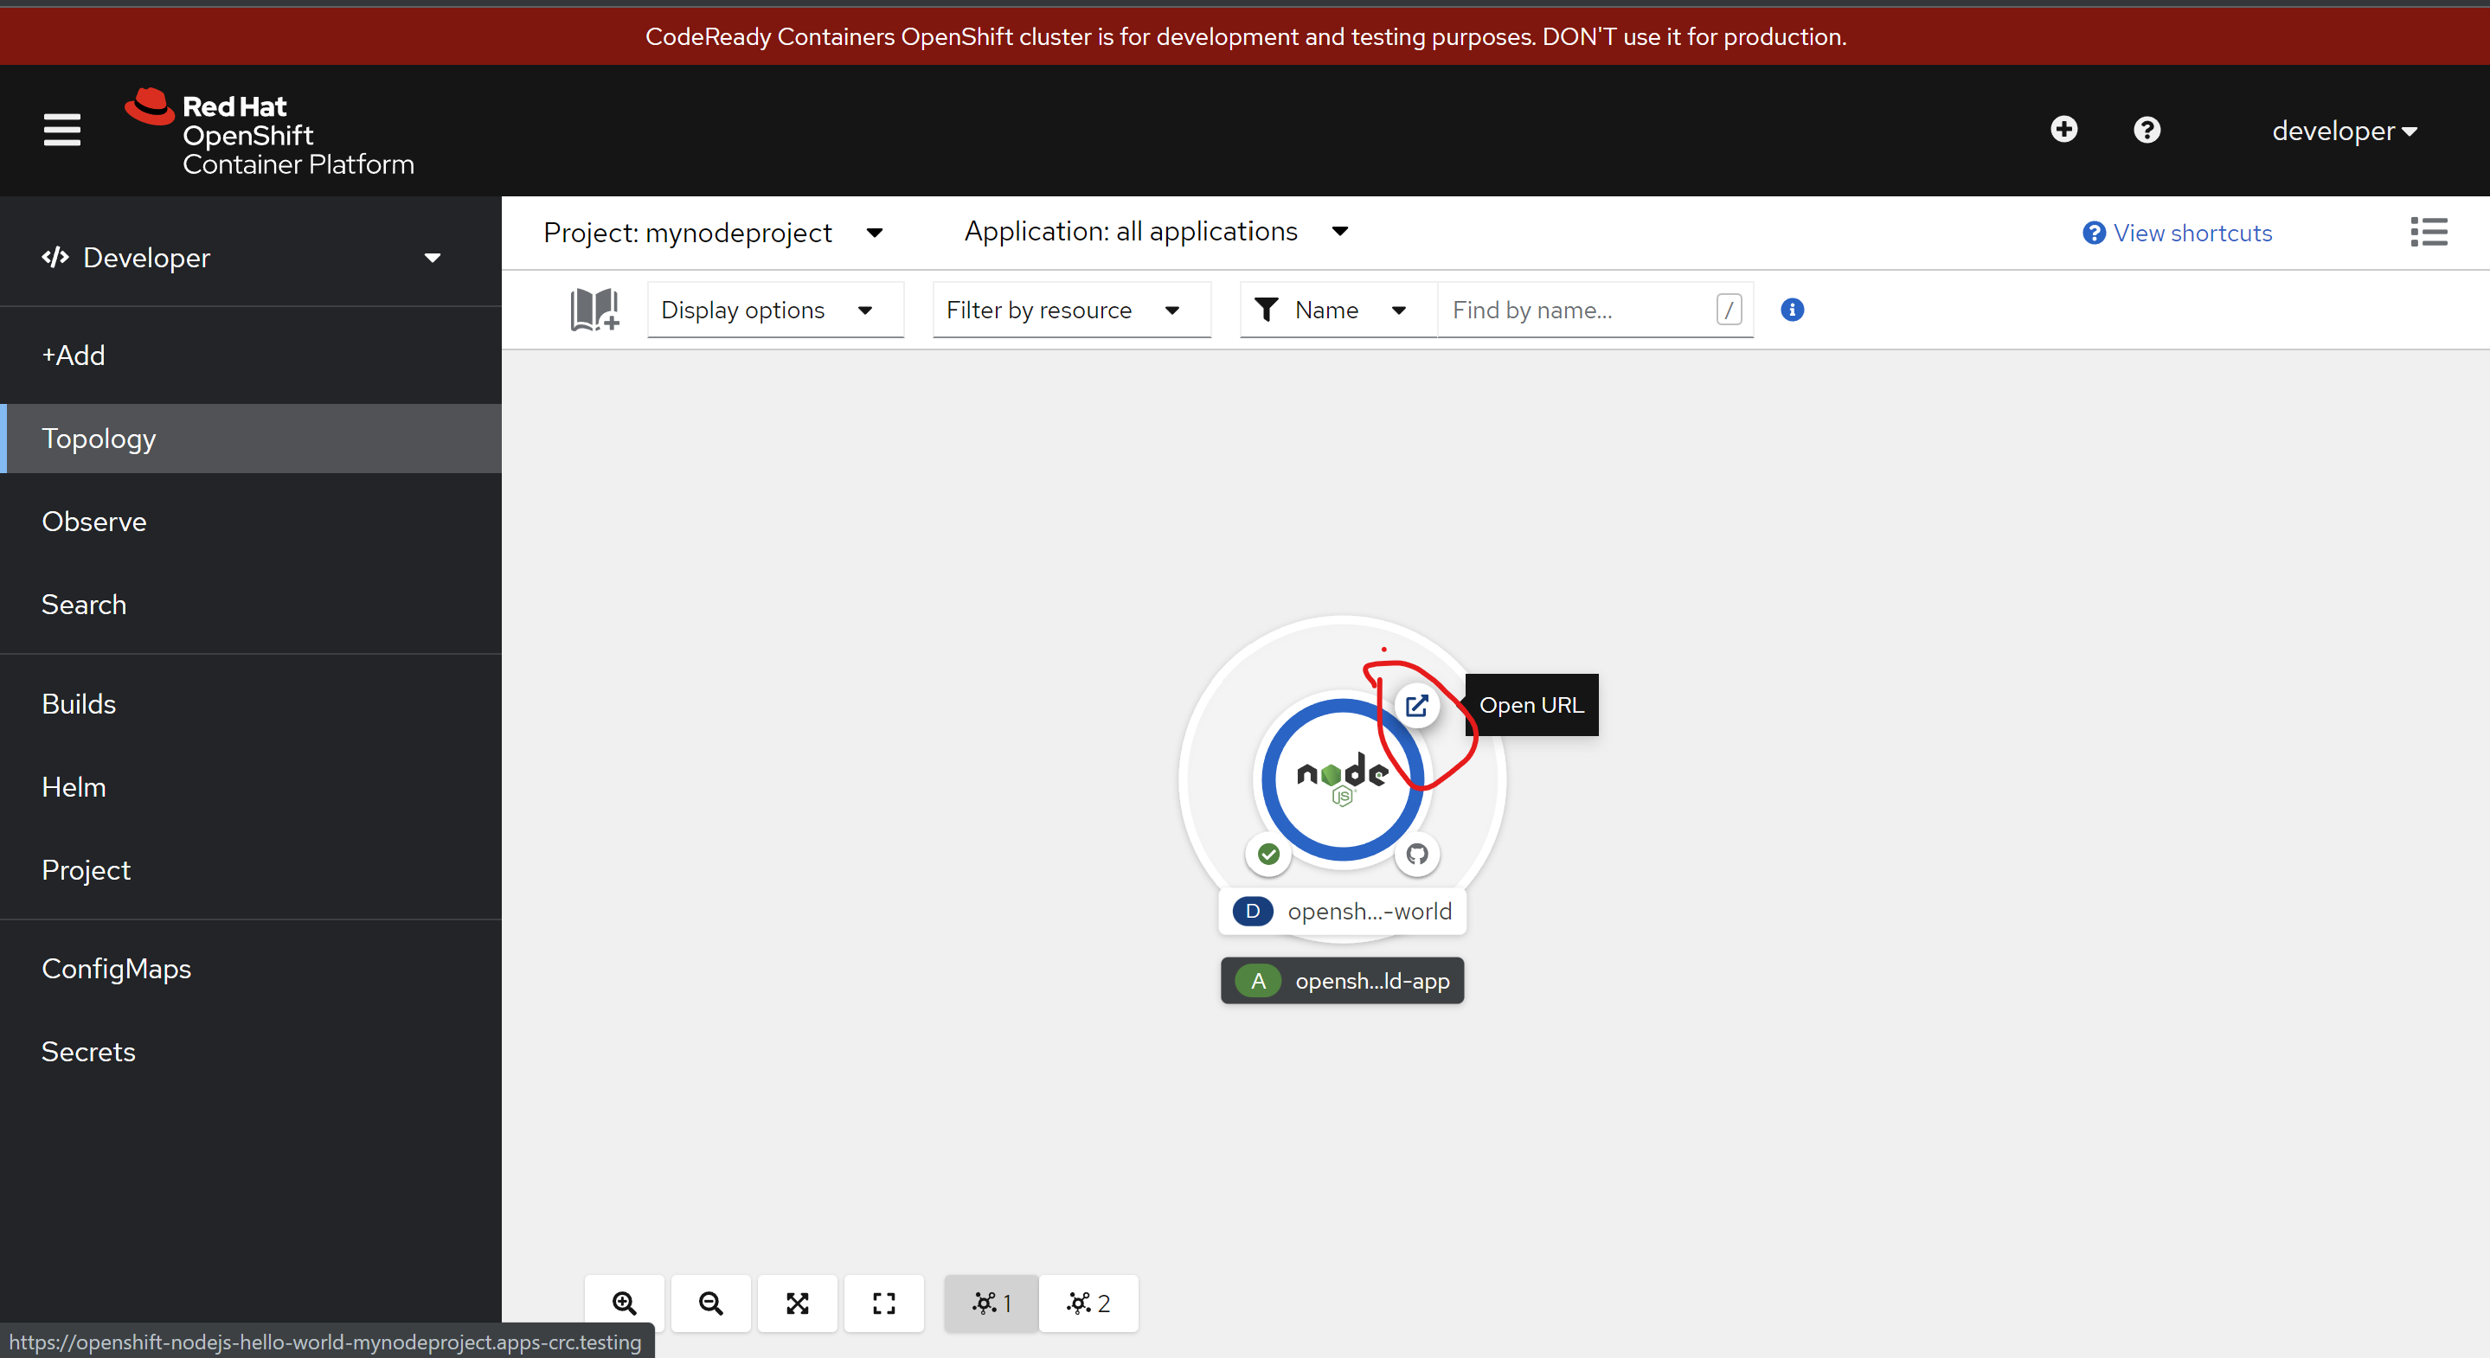Open the developer user menu

[2343, 131]
